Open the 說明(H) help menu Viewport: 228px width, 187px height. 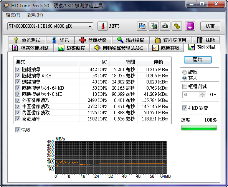click(35, 15)
